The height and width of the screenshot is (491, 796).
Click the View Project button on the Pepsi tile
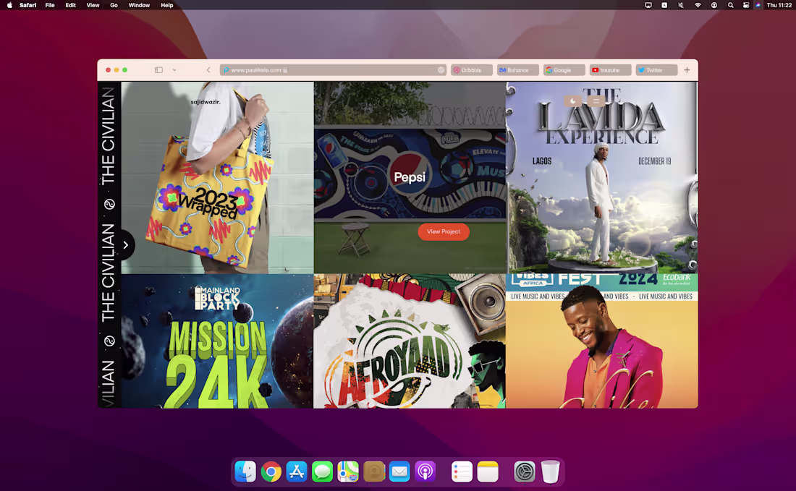click(443, 231)
